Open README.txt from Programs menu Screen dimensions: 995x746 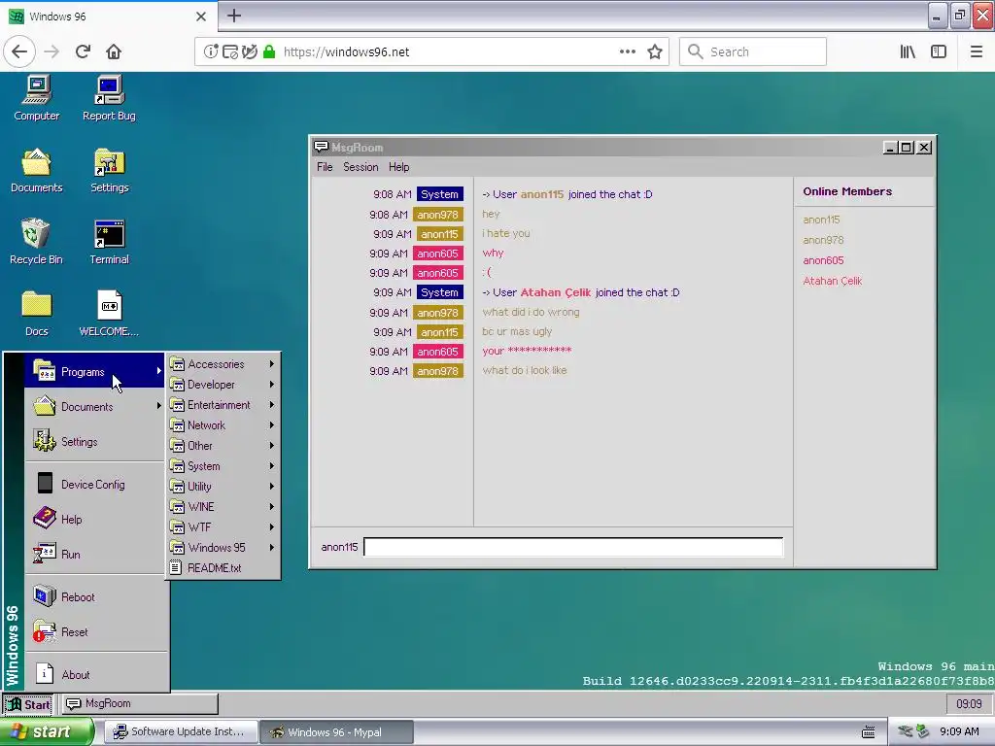pos(223,567)
